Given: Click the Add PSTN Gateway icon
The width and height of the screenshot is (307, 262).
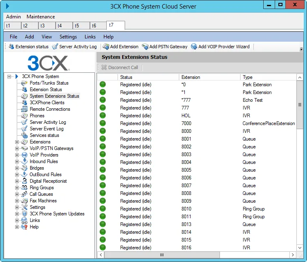Looking at the screenshot, I should (145, 47).
